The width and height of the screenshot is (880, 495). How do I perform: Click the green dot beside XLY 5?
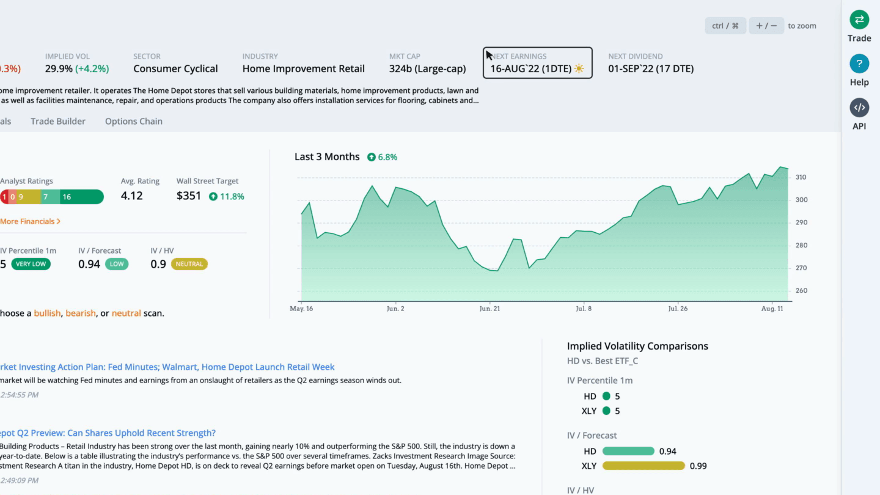point(606,411)
